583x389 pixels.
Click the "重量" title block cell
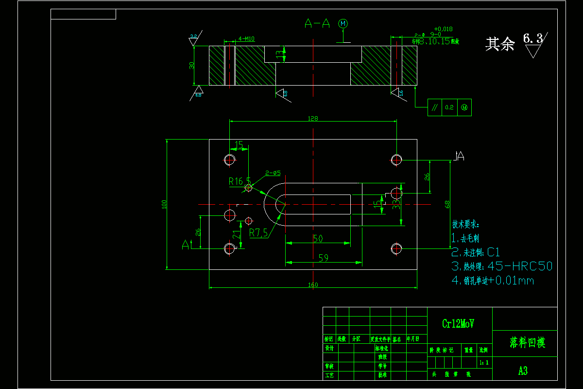tap(469, 350)
